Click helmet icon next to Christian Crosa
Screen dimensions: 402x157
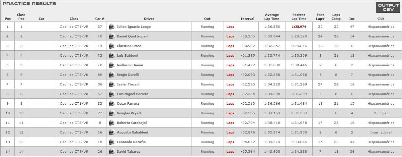pyautogui.click(x=112, y=46)
